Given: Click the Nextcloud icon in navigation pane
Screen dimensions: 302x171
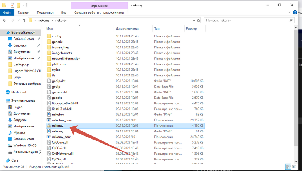Looking at the screenshot, I should click(8, 92).
